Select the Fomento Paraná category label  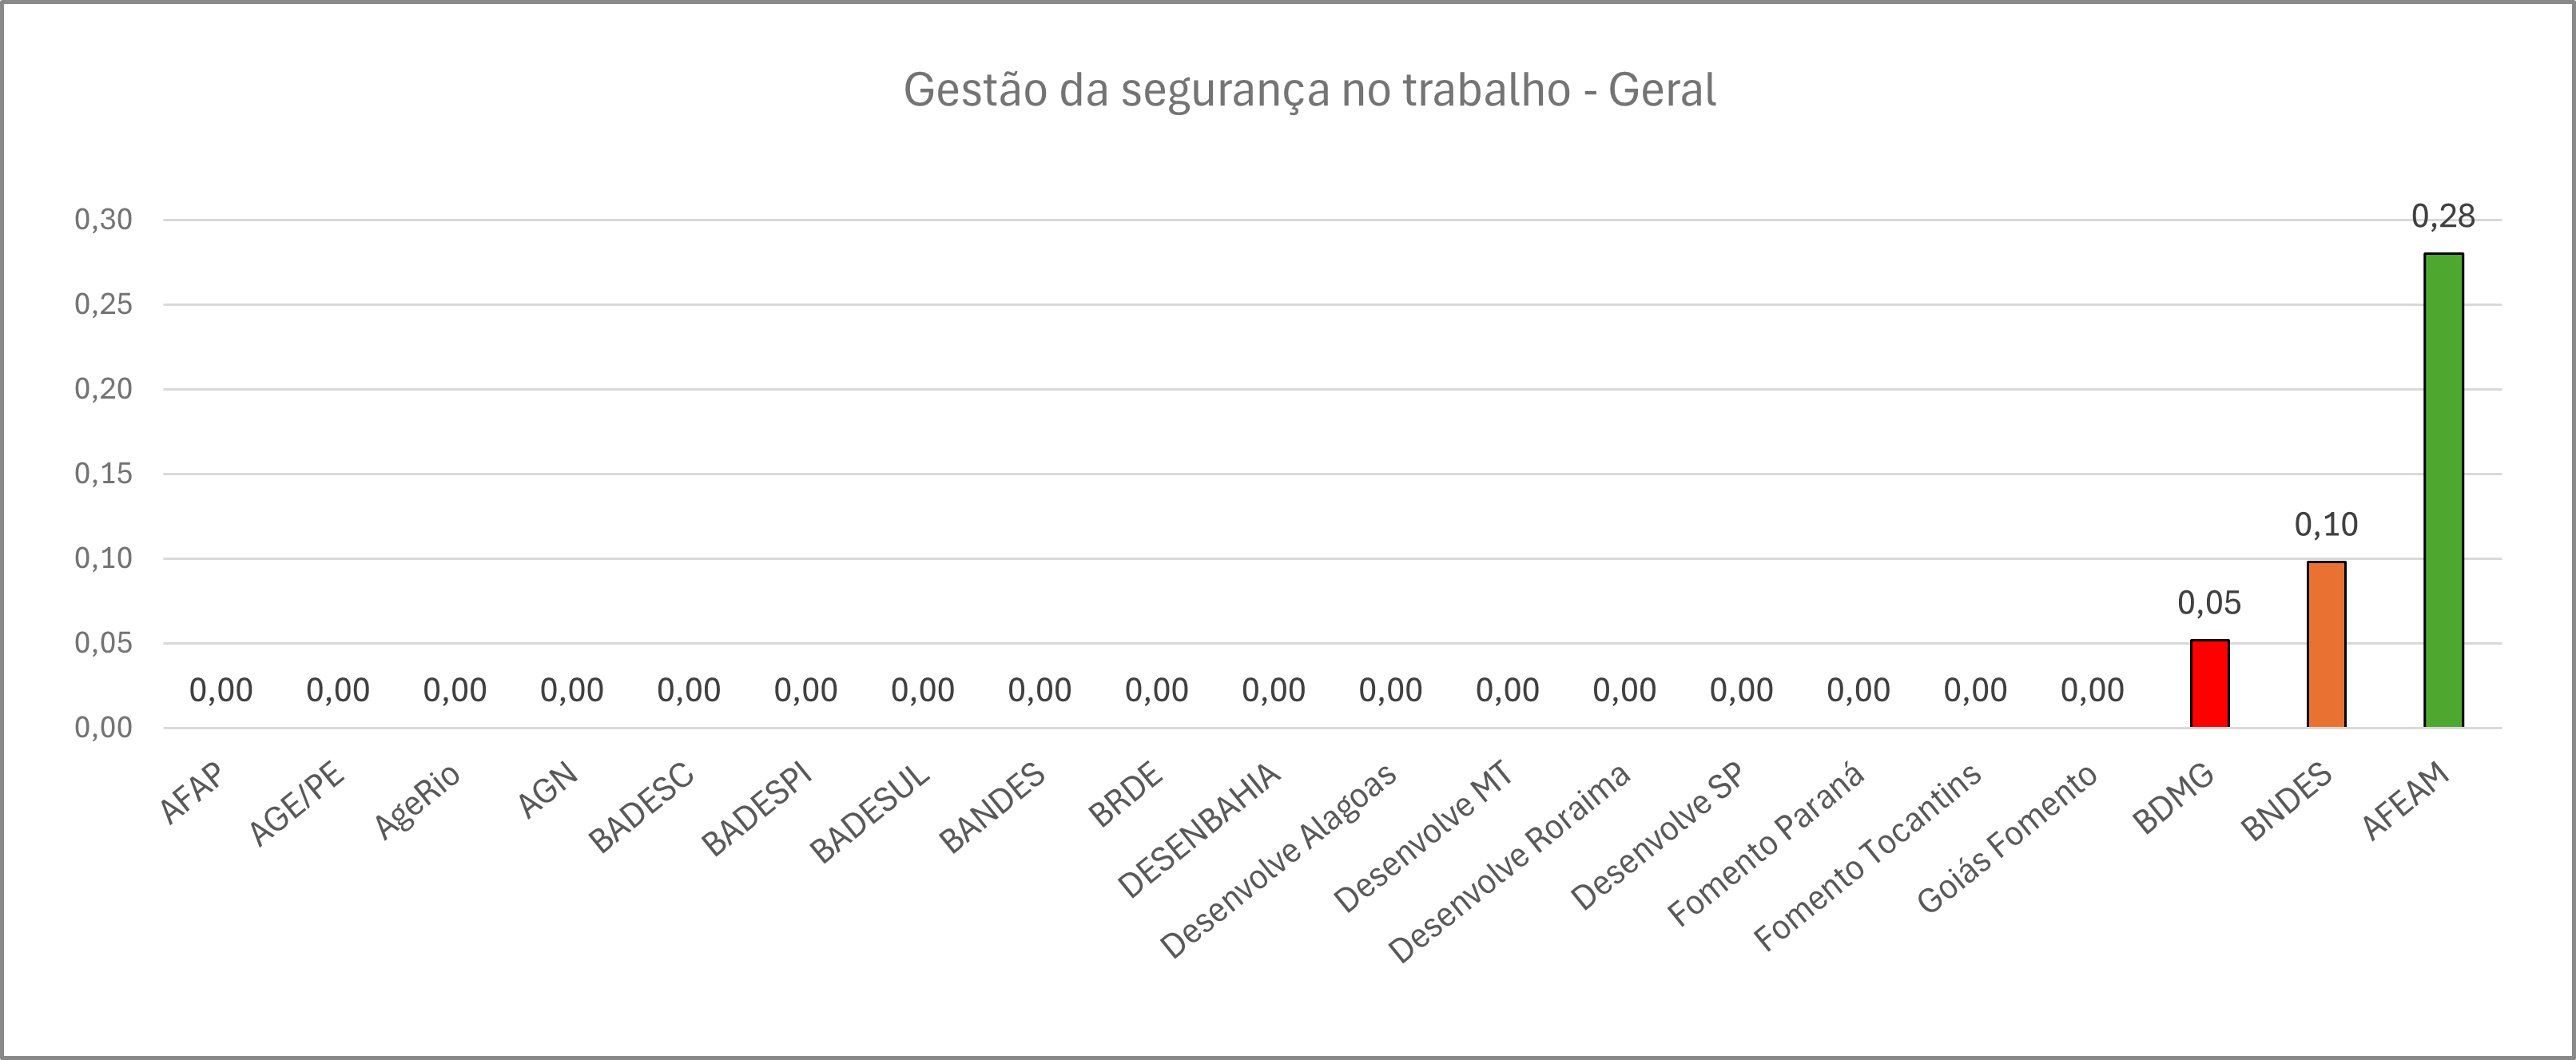tap(1766, 846)
